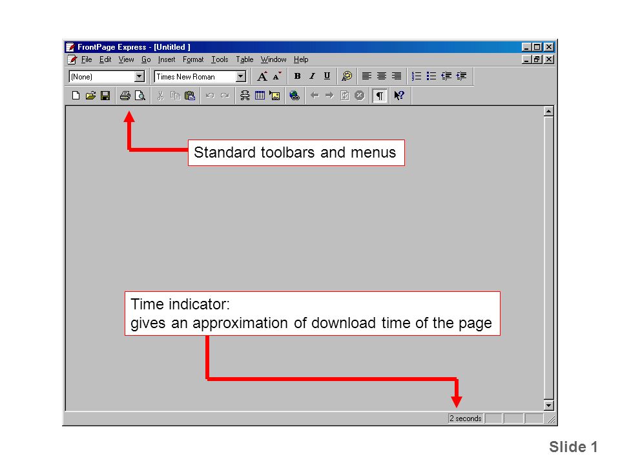
Task: Open the text color palette icon
Action: point(347,76)
